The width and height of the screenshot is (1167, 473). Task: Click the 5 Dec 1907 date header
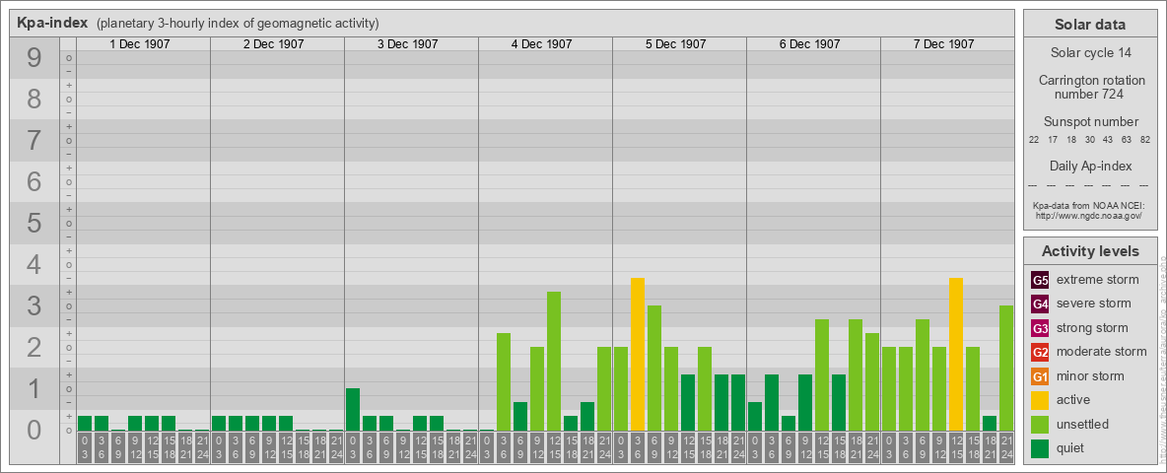(676, 44)
